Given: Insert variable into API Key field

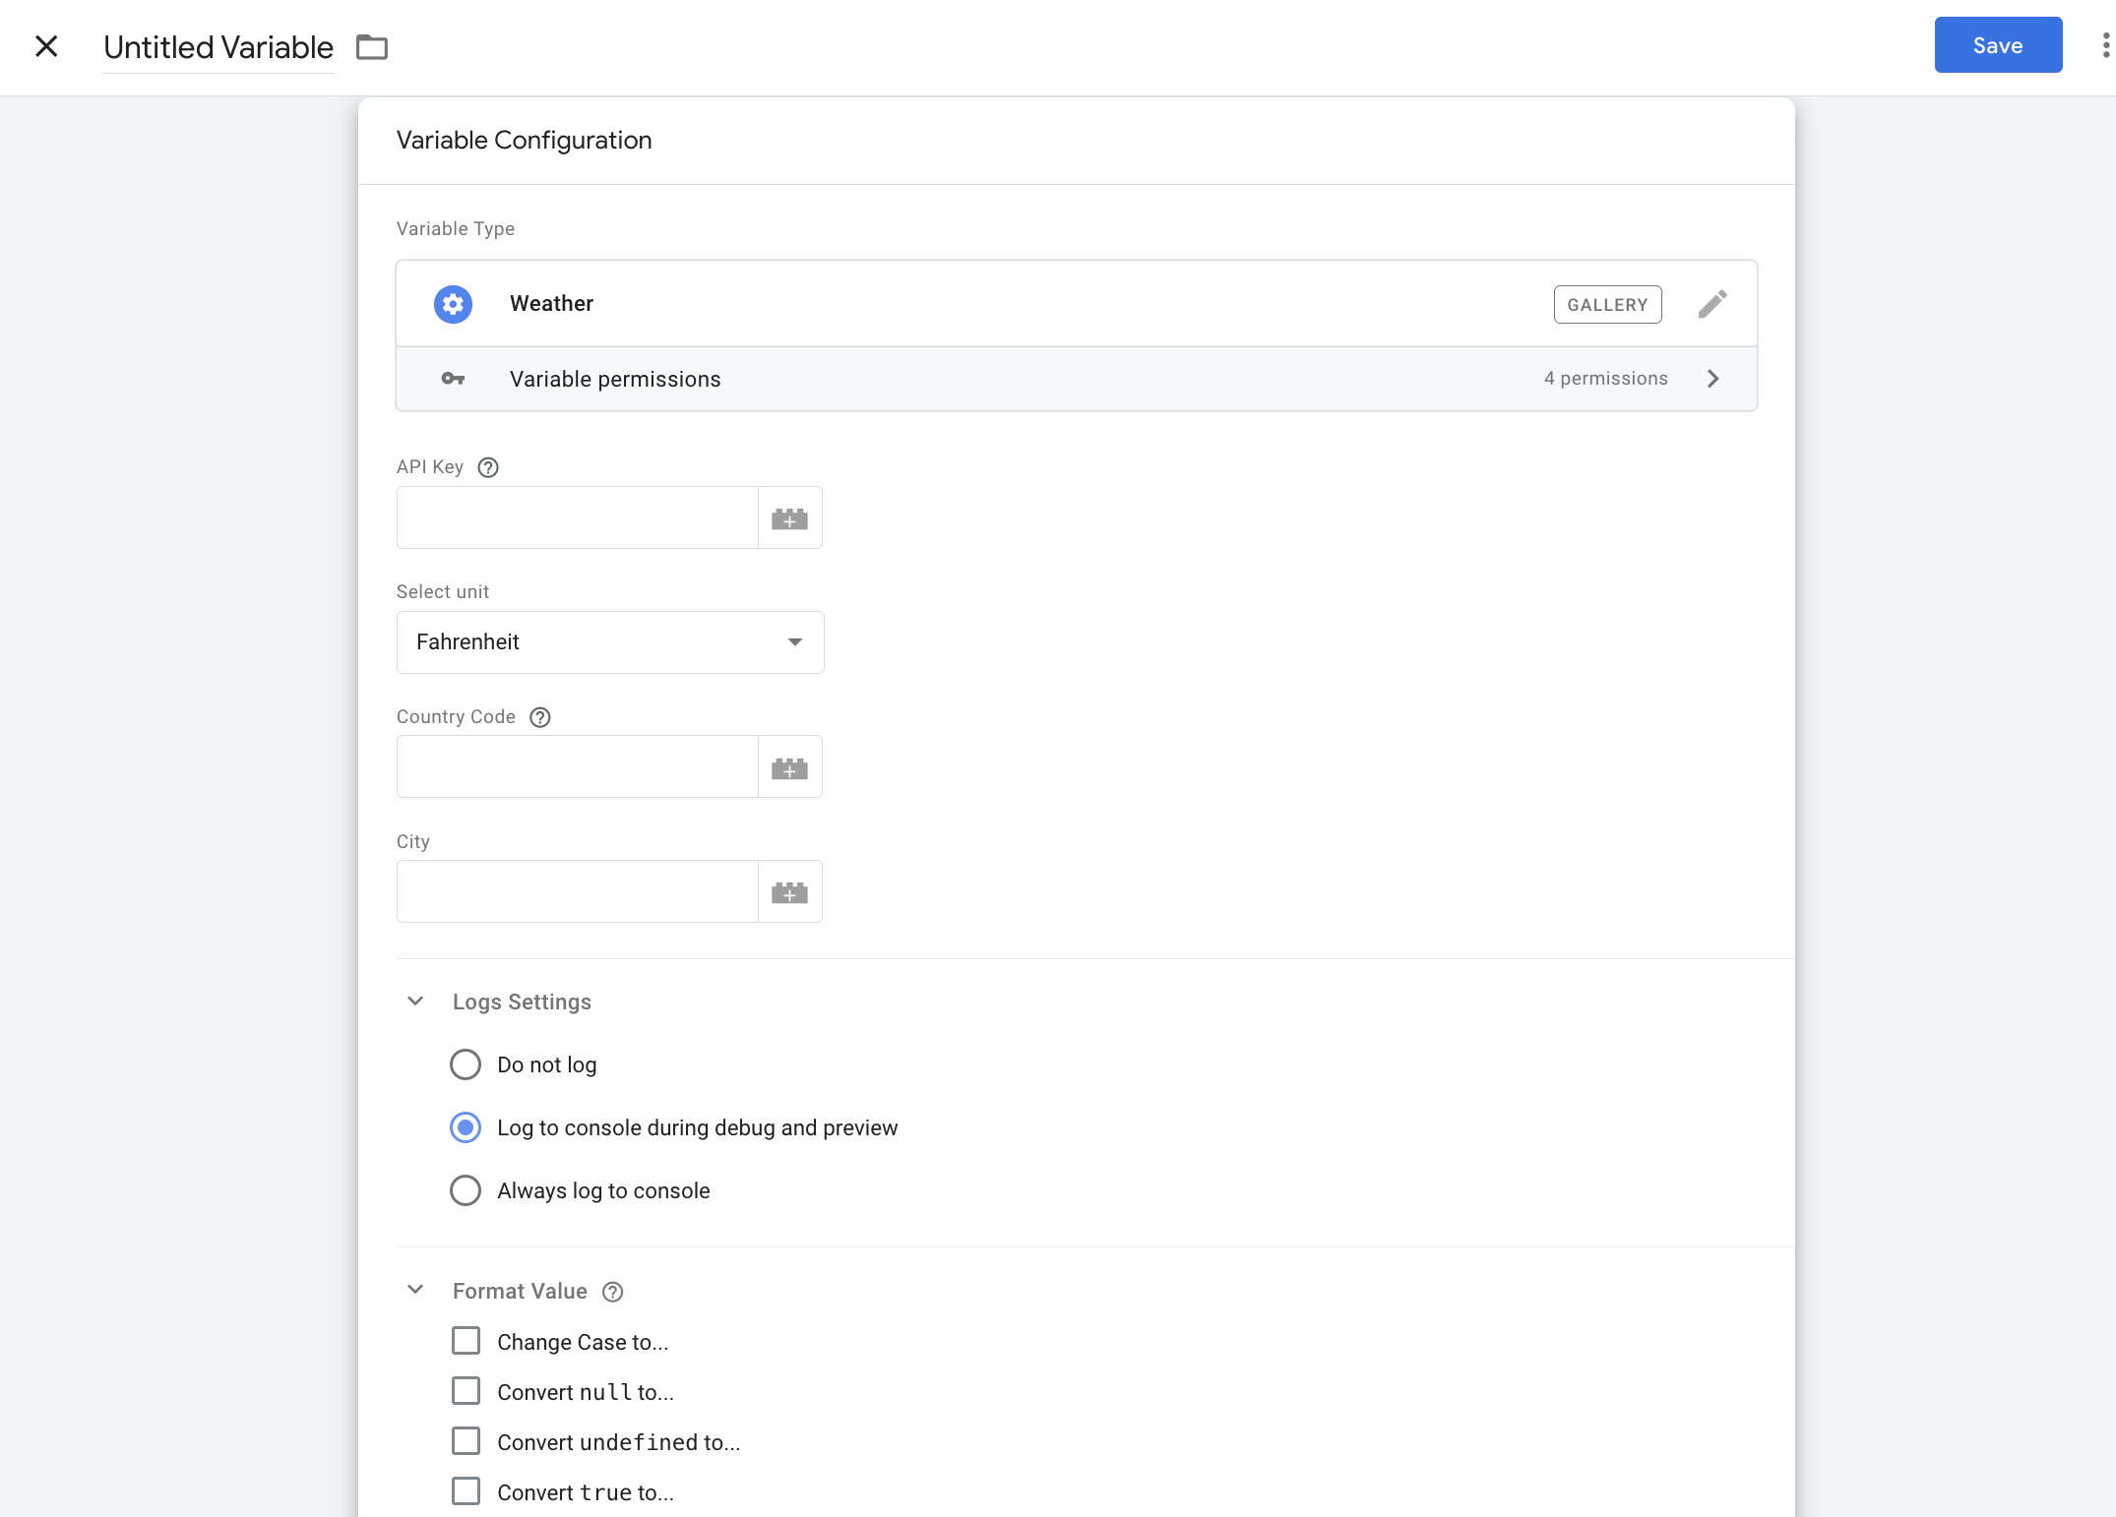Looking at the screenshot, I should click(x=790, y=517).
